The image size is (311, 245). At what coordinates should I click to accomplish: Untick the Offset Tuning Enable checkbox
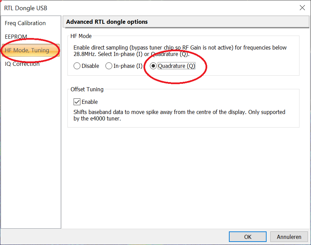pyautogui.click(x=77, y=102)
